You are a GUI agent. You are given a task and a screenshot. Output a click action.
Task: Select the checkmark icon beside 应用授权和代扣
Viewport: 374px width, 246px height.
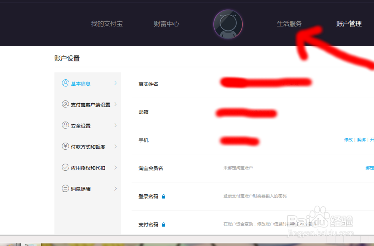tap(65, 168)
